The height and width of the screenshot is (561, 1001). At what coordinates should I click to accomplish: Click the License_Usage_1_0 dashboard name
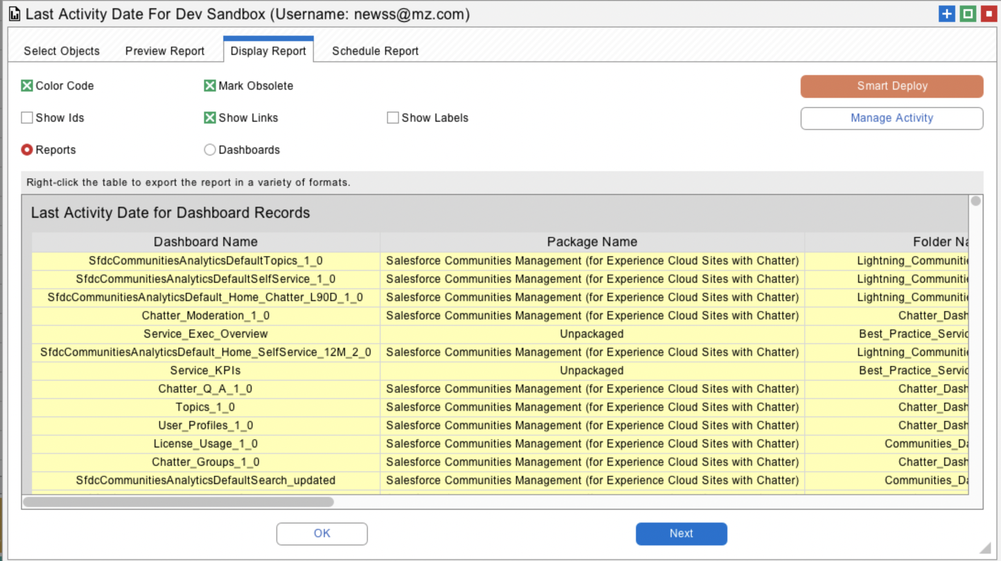205,444
